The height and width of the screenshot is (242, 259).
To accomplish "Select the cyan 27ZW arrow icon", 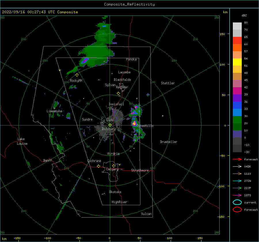I will coord(237,181).
